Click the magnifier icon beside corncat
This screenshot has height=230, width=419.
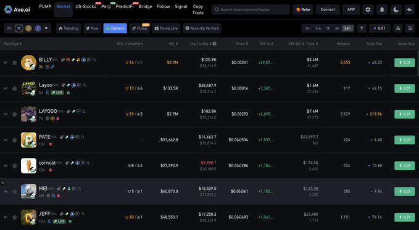point(88,163)
